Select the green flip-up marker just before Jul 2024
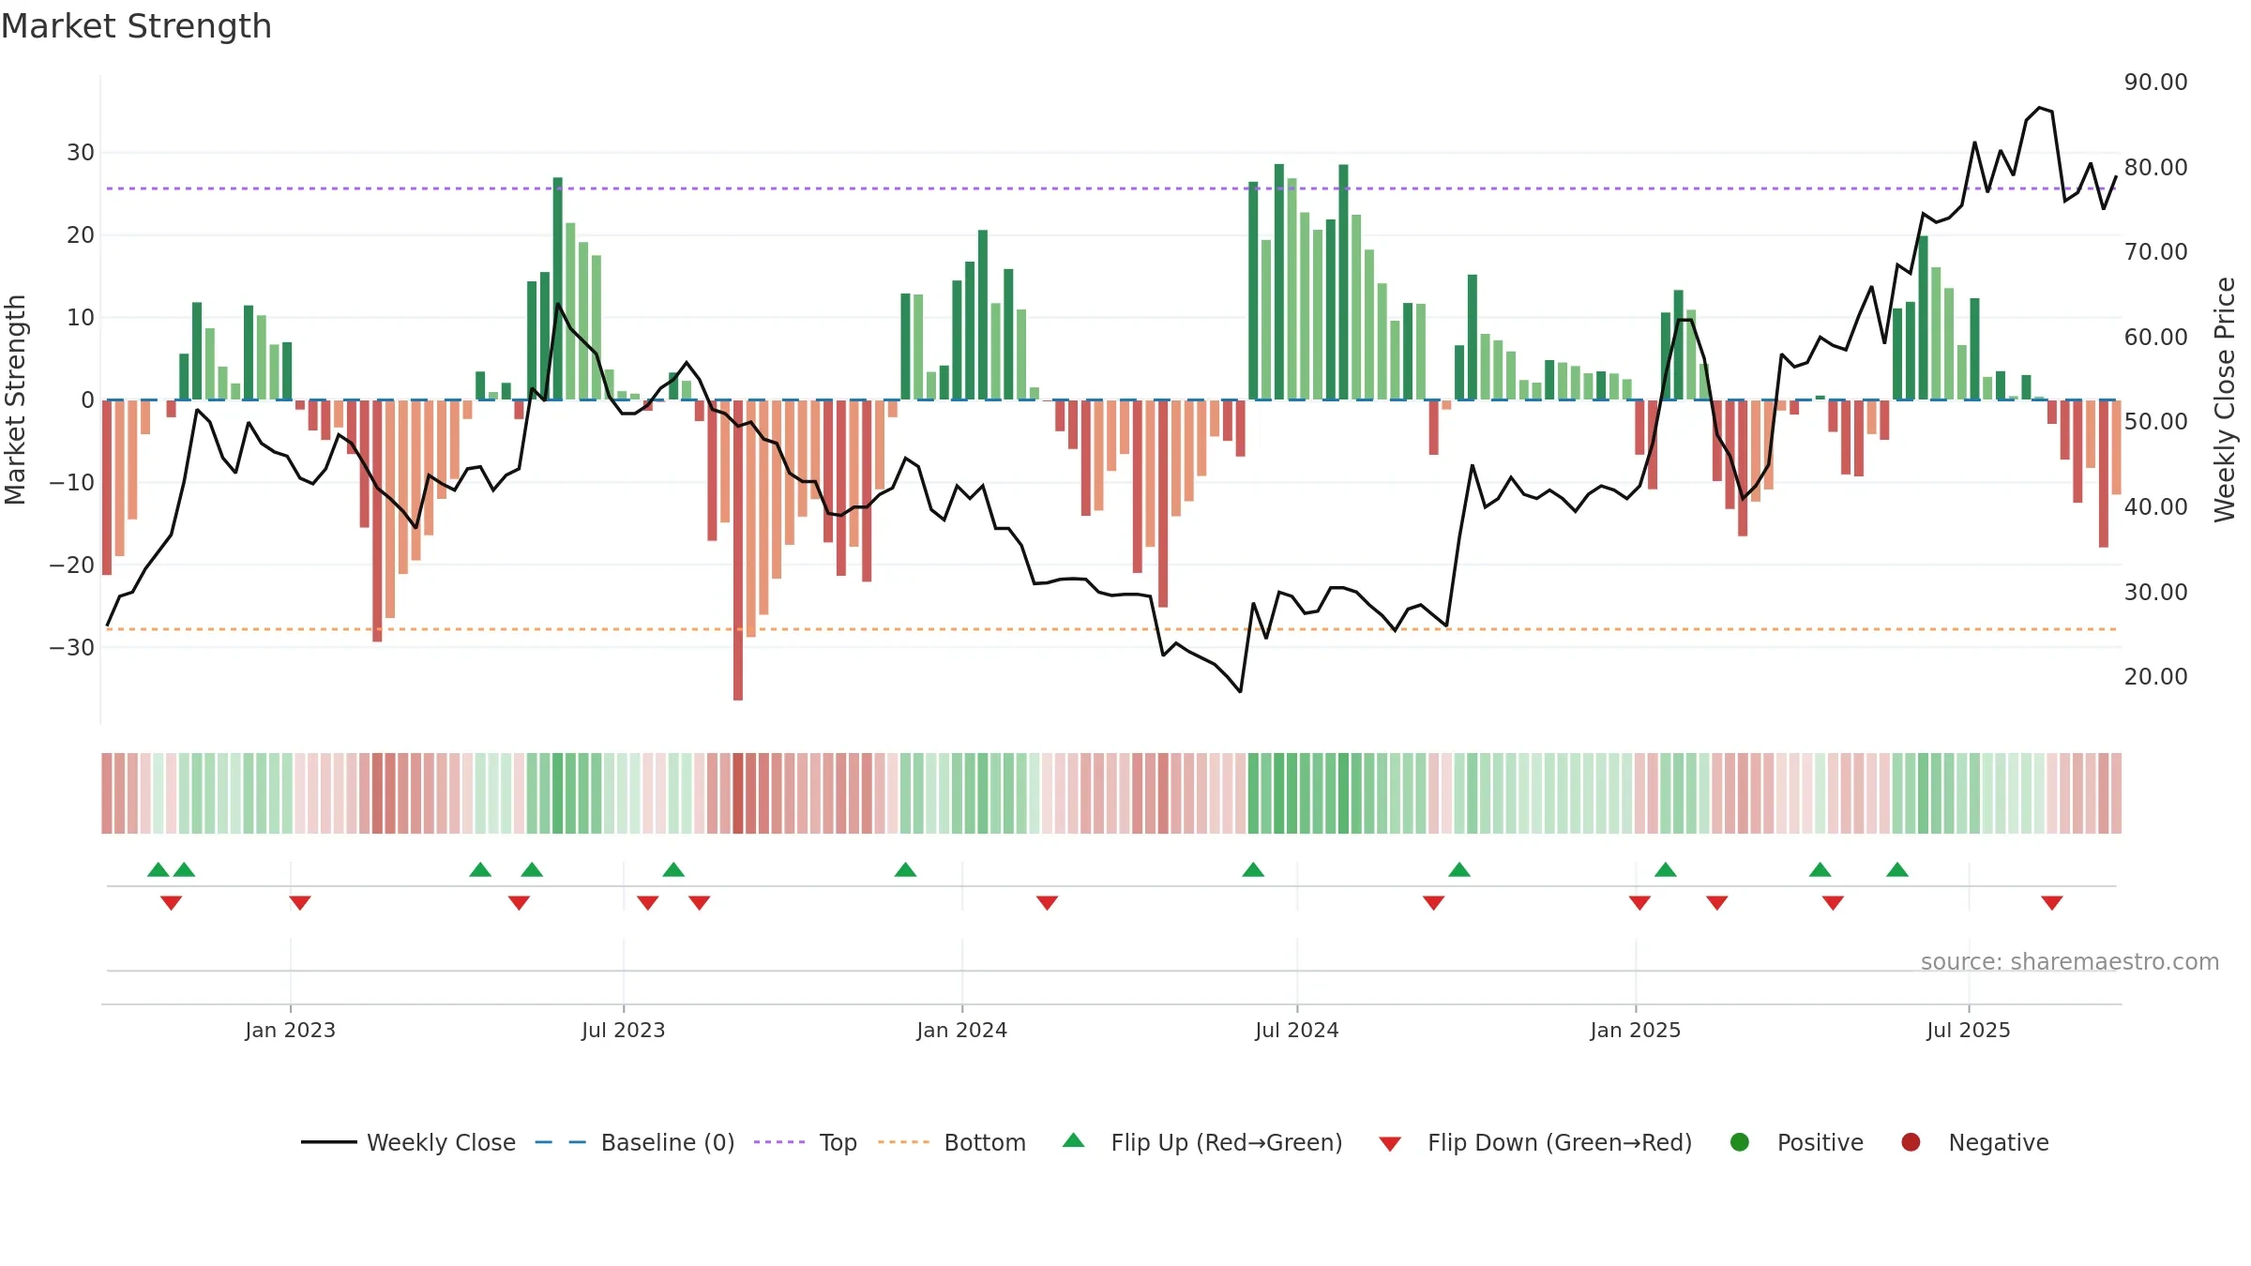This screenshot has width=2251, height=1266. pos(1253,869)
